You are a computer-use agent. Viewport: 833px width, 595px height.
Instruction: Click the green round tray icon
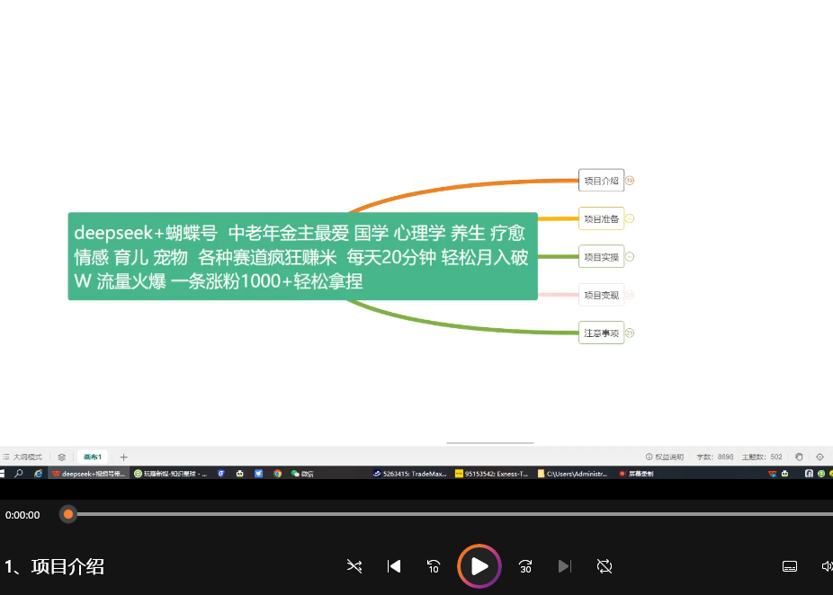(821, 474)
